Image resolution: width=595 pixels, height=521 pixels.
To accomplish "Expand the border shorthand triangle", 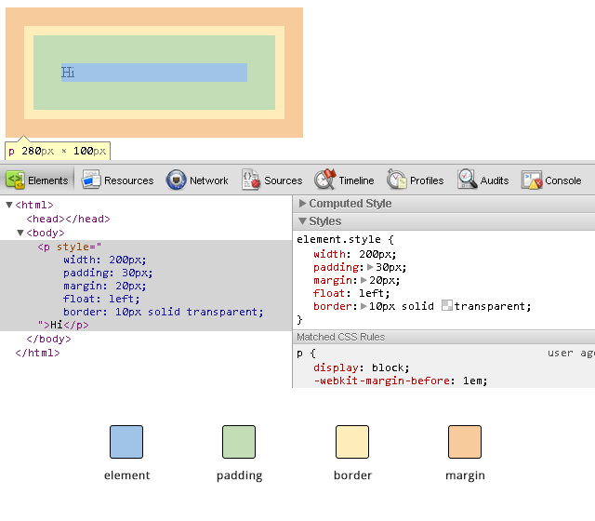I will (364, 306).
